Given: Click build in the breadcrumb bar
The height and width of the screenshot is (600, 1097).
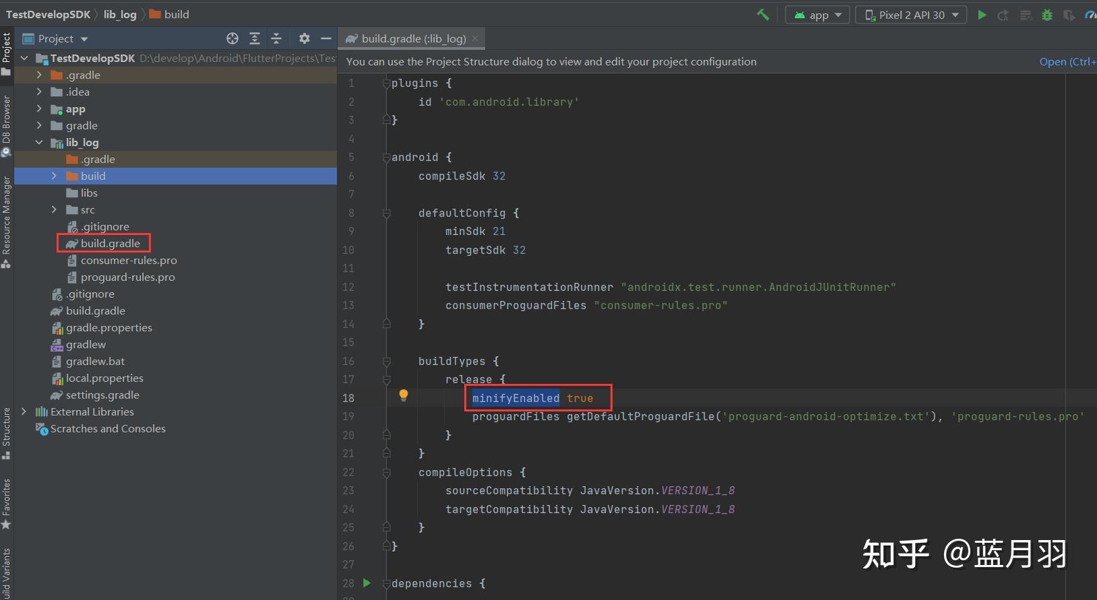Looking at the screenshot, I should pos(169,14).
